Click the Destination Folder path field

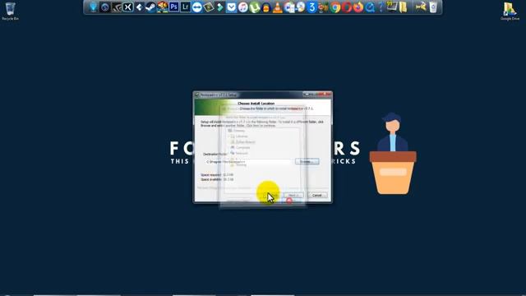click(x=247, y=162)
